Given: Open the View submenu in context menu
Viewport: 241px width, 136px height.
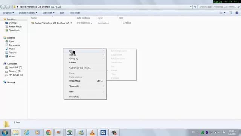Looking at the screenshot, I should coord(85,51).
